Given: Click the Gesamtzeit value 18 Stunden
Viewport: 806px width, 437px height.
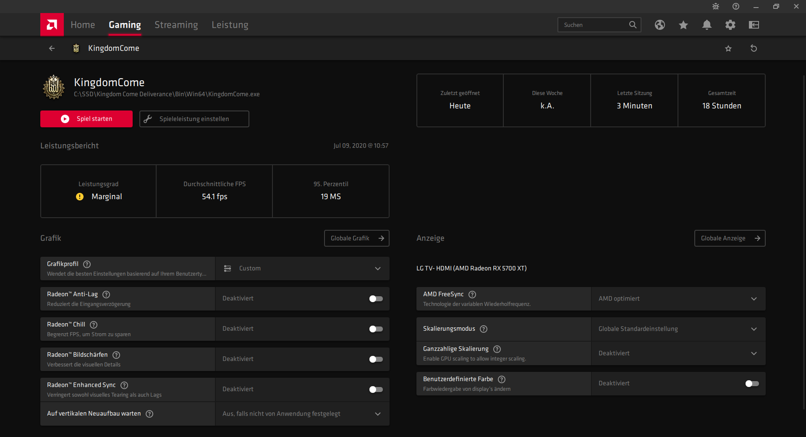Looking at the screenshot, I should pos(722,106).
